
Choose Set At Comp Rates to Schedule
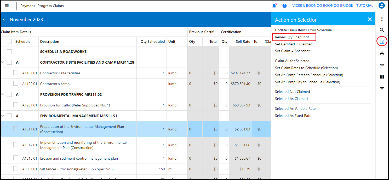[x=309, y=75]
